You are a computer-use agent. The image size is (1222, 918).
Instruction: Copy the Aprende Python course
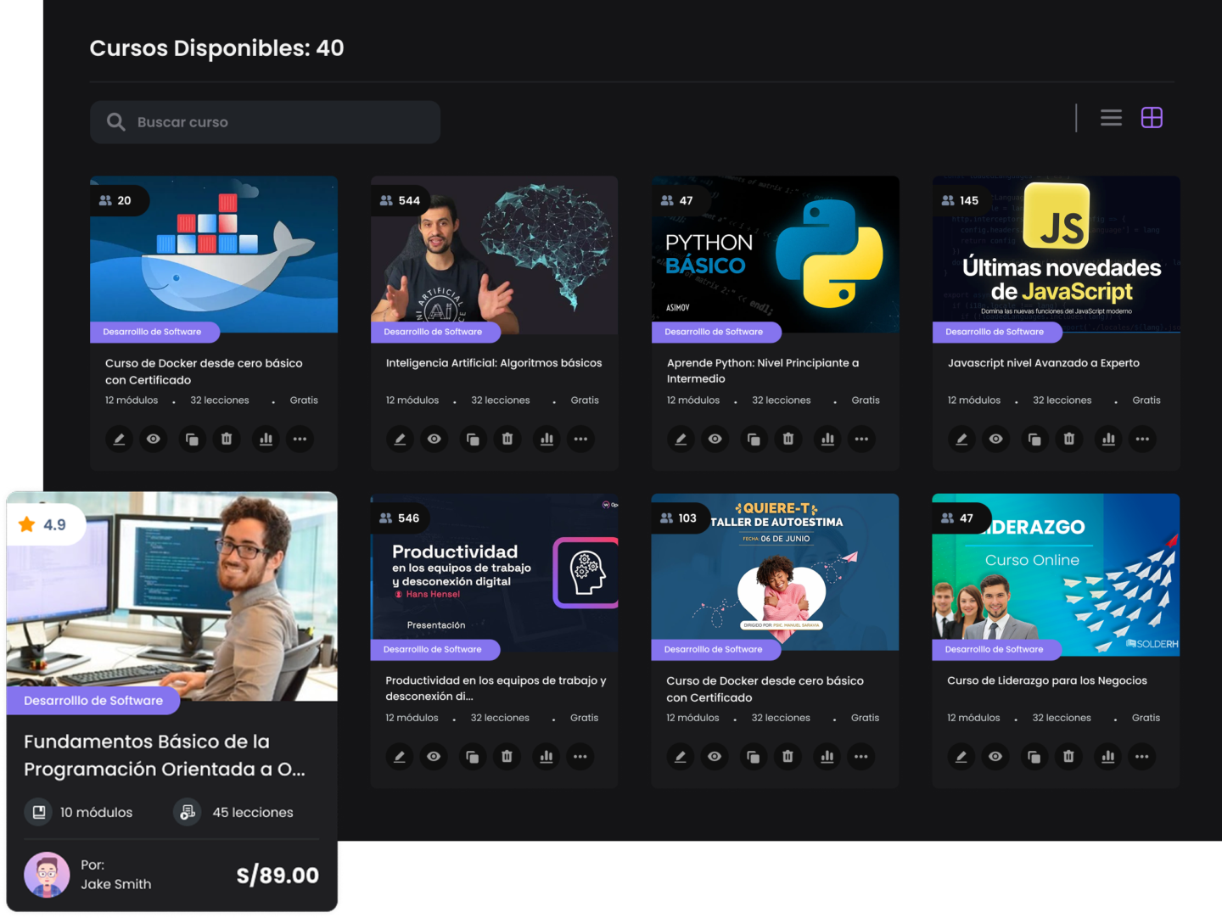coord(754,439)
